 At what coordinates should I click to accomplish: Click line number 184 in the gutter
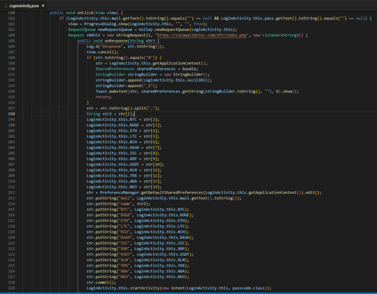[x=11, y=35]
